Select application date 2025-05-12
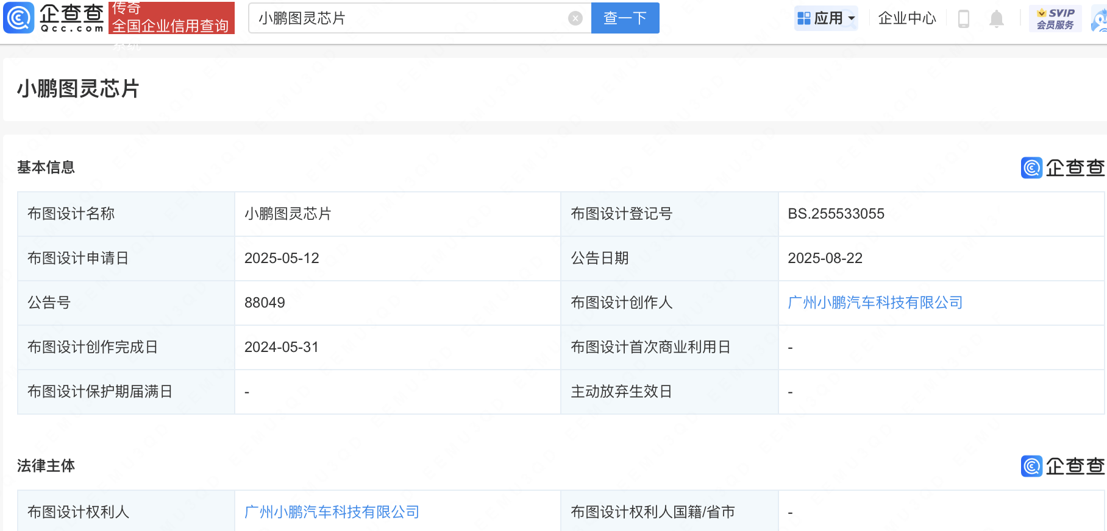The image size is (1107, 531). click(282, 258)
